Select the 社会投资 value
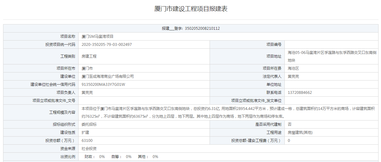The height and width of the screenshot is (162, 381). (x=89, y=149)
